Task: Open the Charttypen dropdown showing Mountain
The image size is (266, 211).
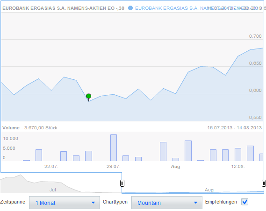Action: tap(167, 203)
